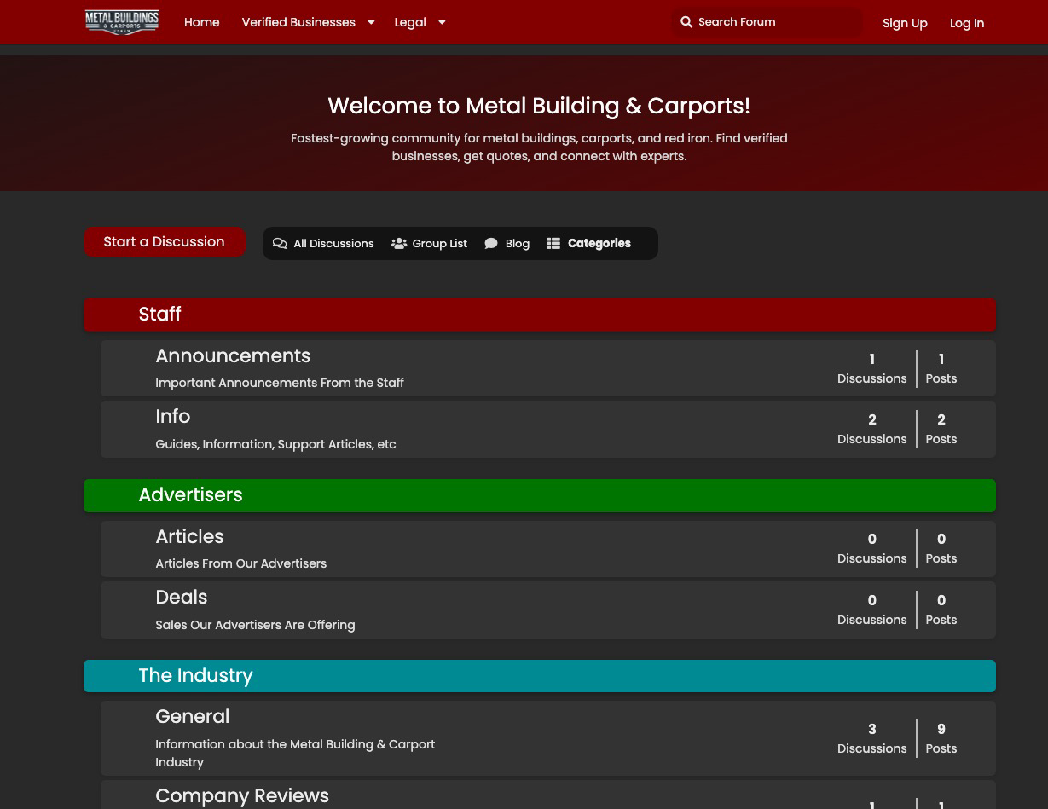Expand the Verified Businesses dropdown arrow

(371, 23)
